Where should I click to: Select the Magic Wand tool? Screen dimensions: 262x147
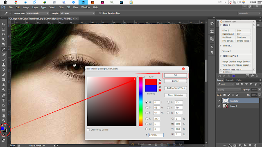[x=4, y=39]
